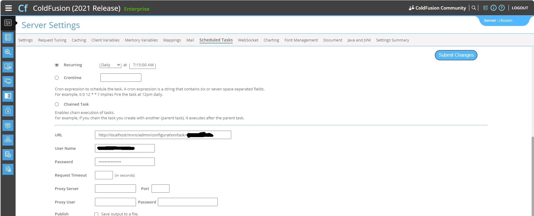Collapse sidebar using black arrow marker
This screenshot has width=534, height=216.
pos(16,23)
